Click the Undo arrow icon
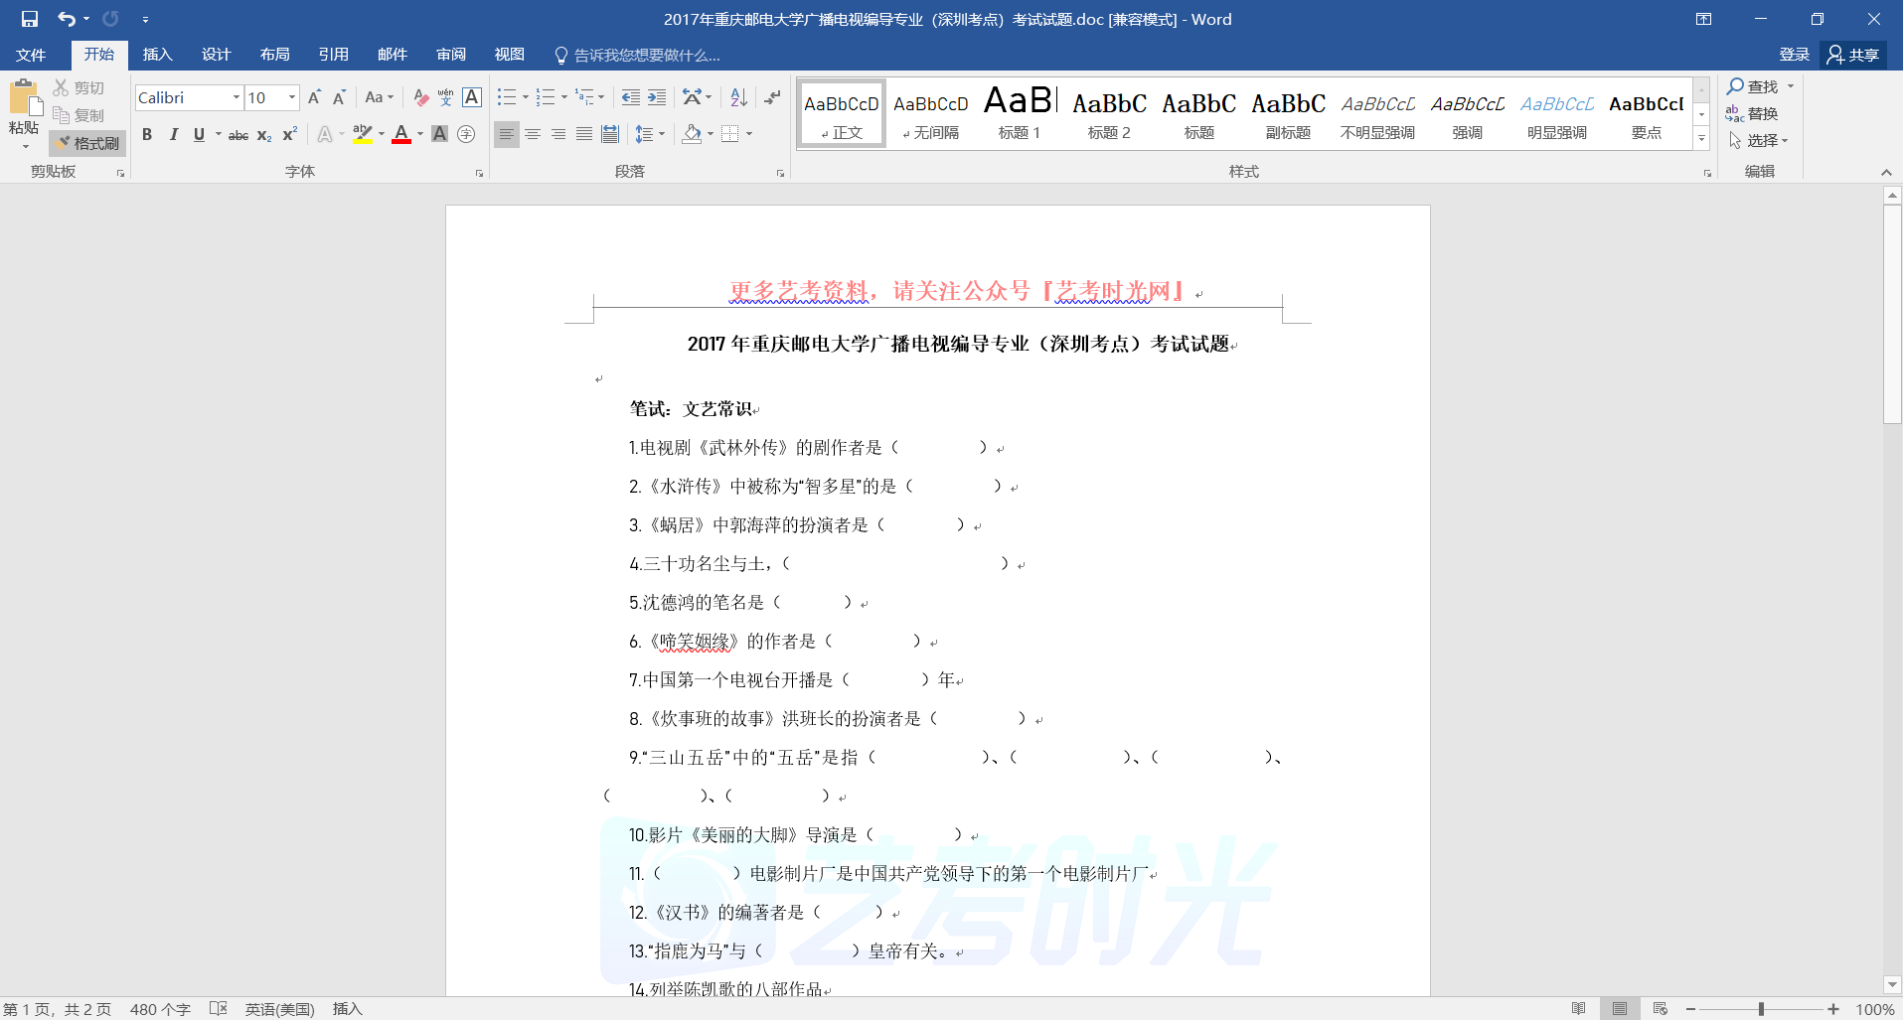The height and width of the screenshot is (1020, 1903). 66,19
